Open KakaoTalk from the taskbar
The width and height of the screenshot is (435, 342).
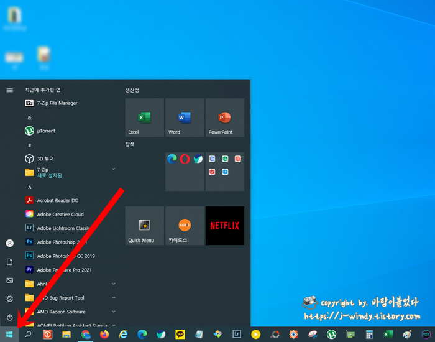pyautogui.click(x=180, y=335)
